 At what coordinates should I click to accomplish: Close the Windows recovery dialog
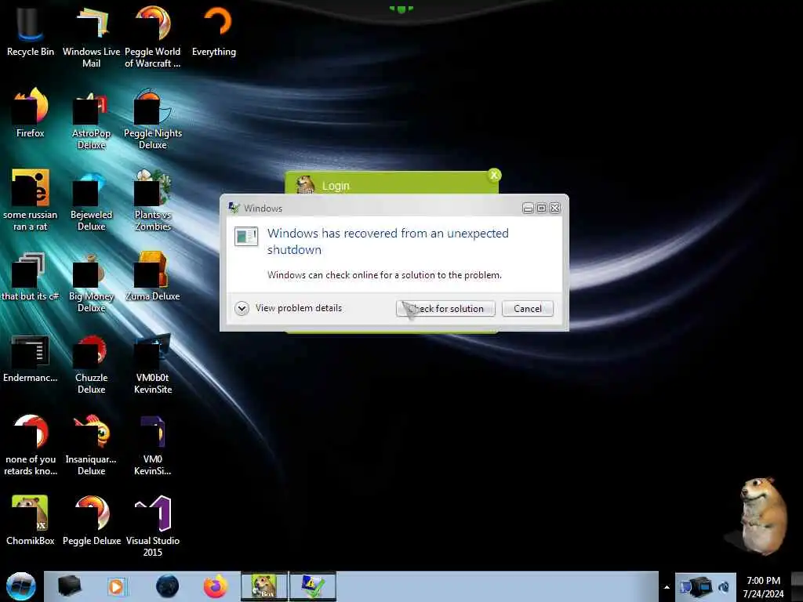pyautogui.click(x=554, y=208)
